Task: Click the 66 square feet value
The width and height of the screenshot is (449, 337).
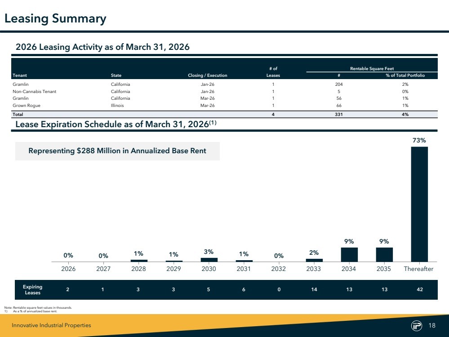Action: click(339, 105)
